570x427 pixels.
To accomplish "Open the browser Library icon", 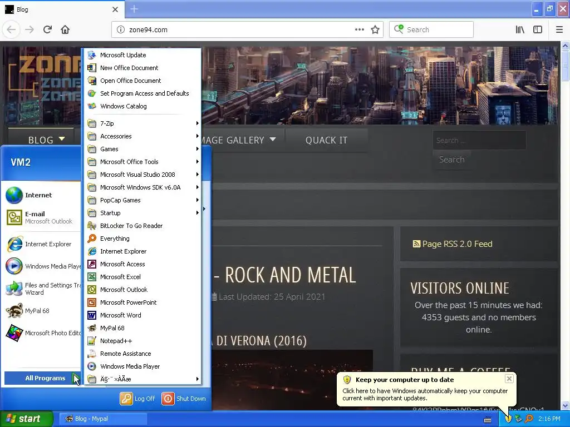I will 520,29.
